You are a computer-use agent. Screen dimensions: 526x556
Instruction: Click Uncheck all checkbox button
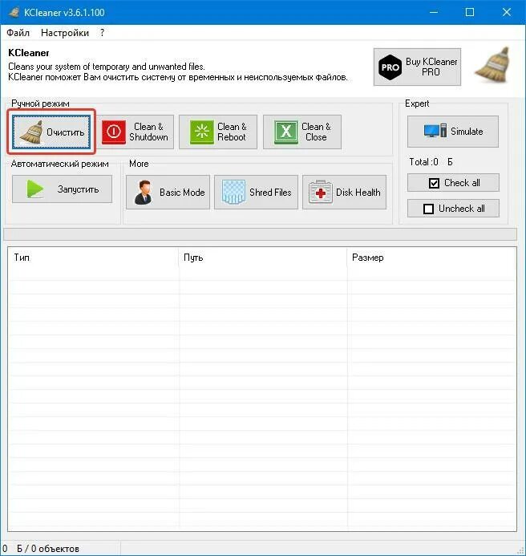point(453,208)
